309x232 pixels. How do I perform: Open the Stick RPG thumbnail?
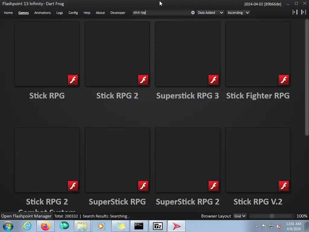tap(47, 54)
